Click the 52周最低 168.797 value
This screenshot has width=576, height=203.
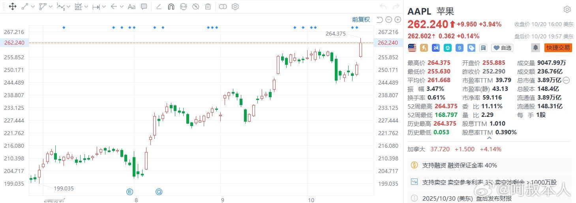(446, 115)
